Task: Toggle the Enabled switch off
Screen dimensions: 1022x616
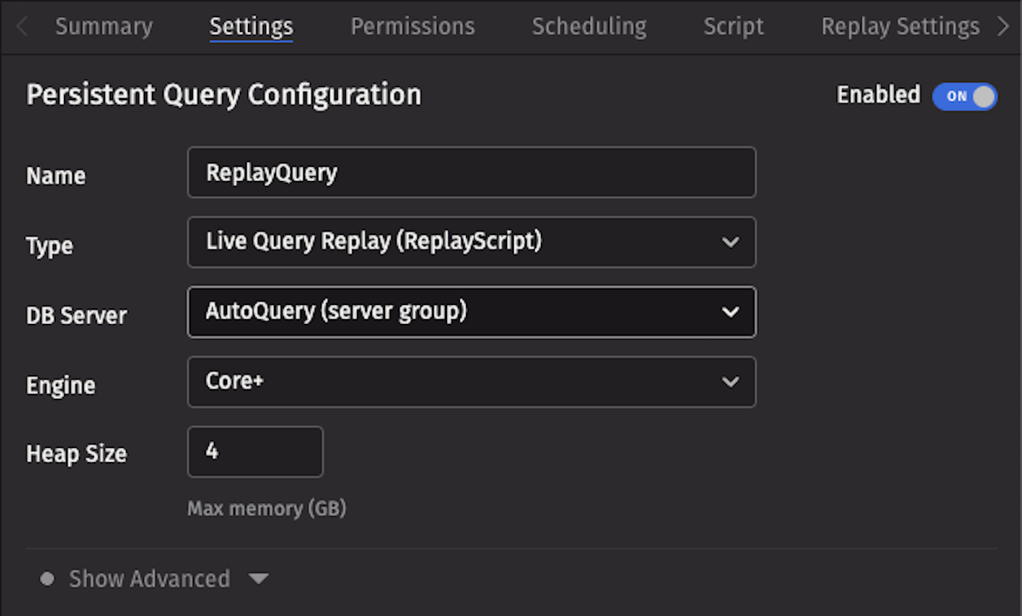Action: click(x=964, y=97)
